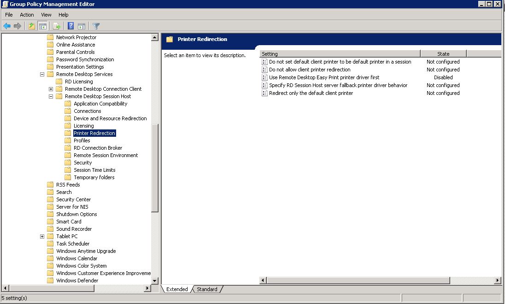Select 'Do not allow client printer redirection' setting
The image size is (505, 304).
(x=310, y=70)
